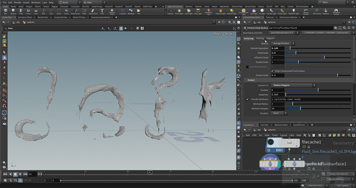Toggle the Transfer Attributes checkbox
The width and height of the screenshot is (356, 188).
pyautogui.click(x=248, y=100)
